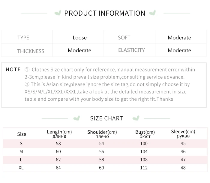Click the leaf icon left of PRODUCT INFORMATION
This screenshot has height=183, width=210.
tap(58, 13)
